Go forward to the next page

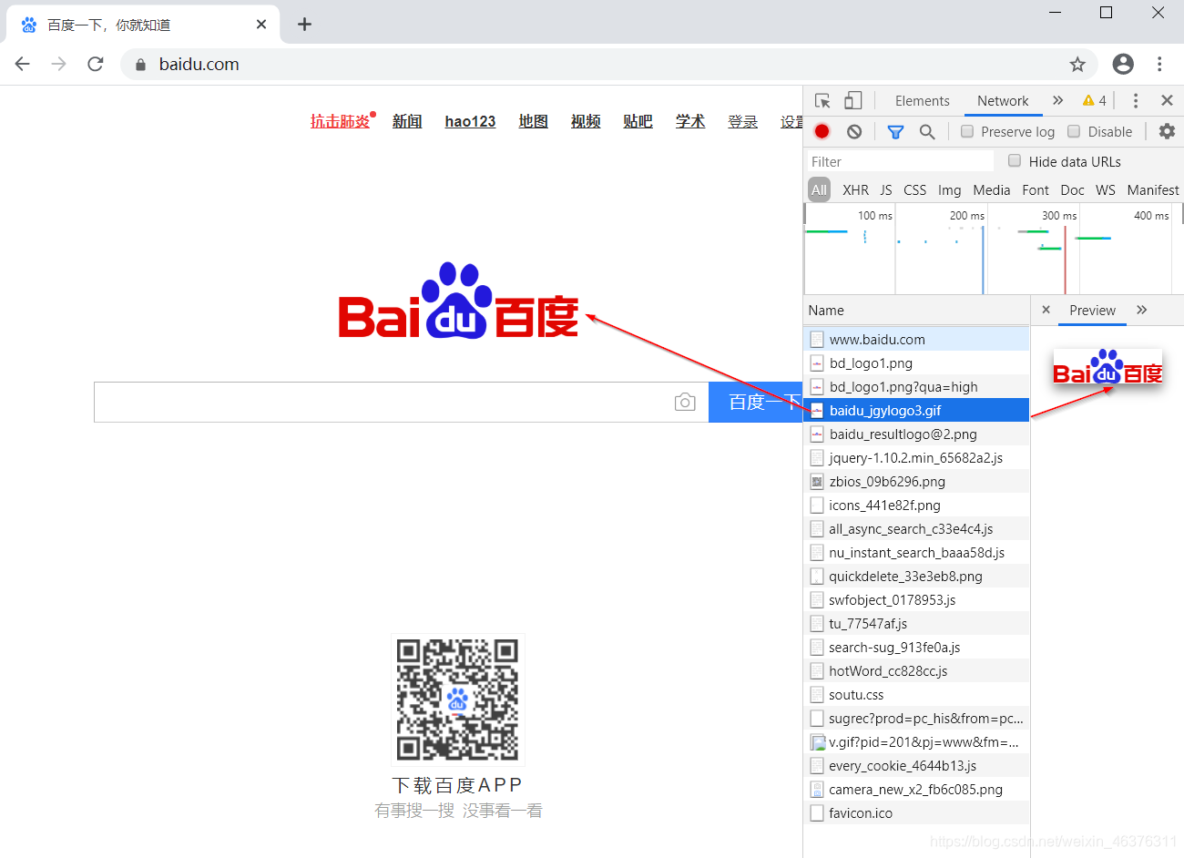click(59, 64)
